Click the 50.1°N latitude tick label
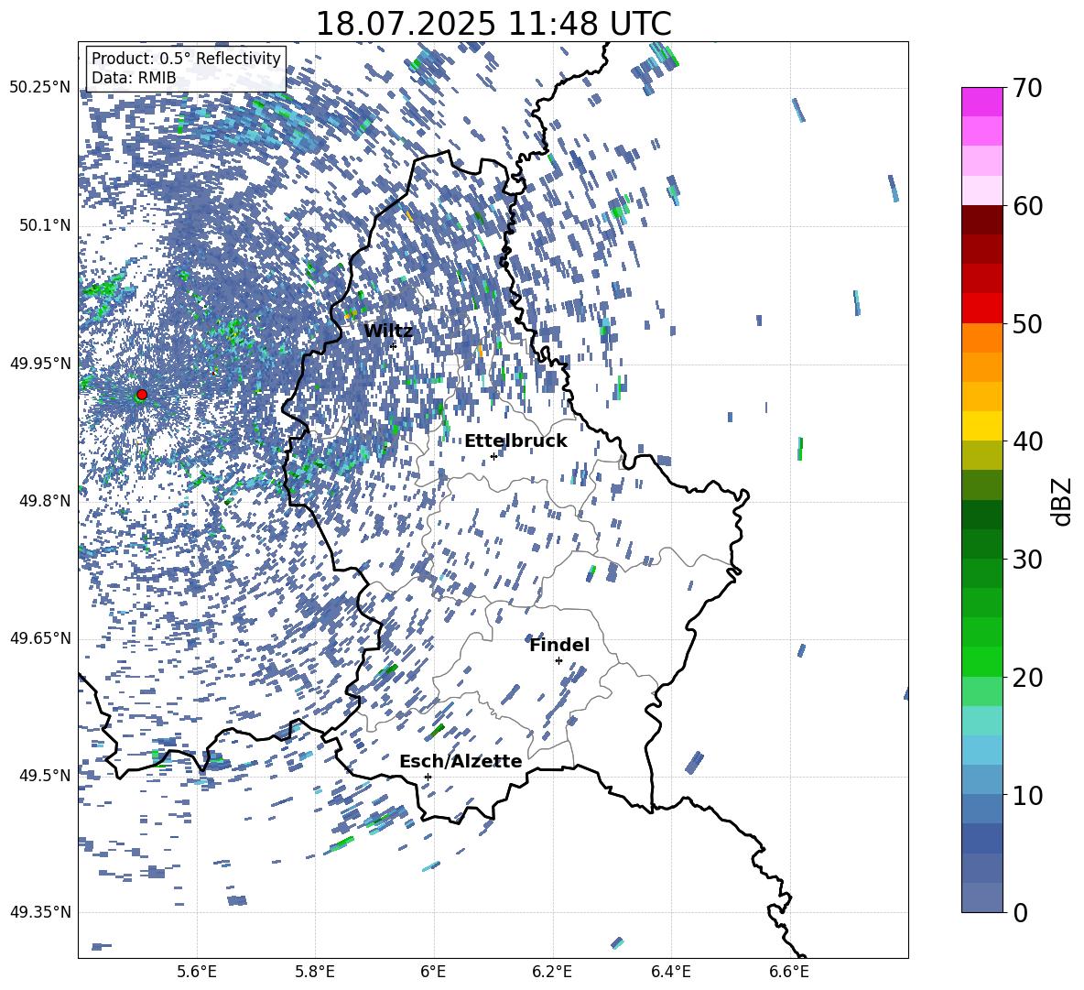The width and height of the screenshot is (1084, 990). click(x=44, y=226)
